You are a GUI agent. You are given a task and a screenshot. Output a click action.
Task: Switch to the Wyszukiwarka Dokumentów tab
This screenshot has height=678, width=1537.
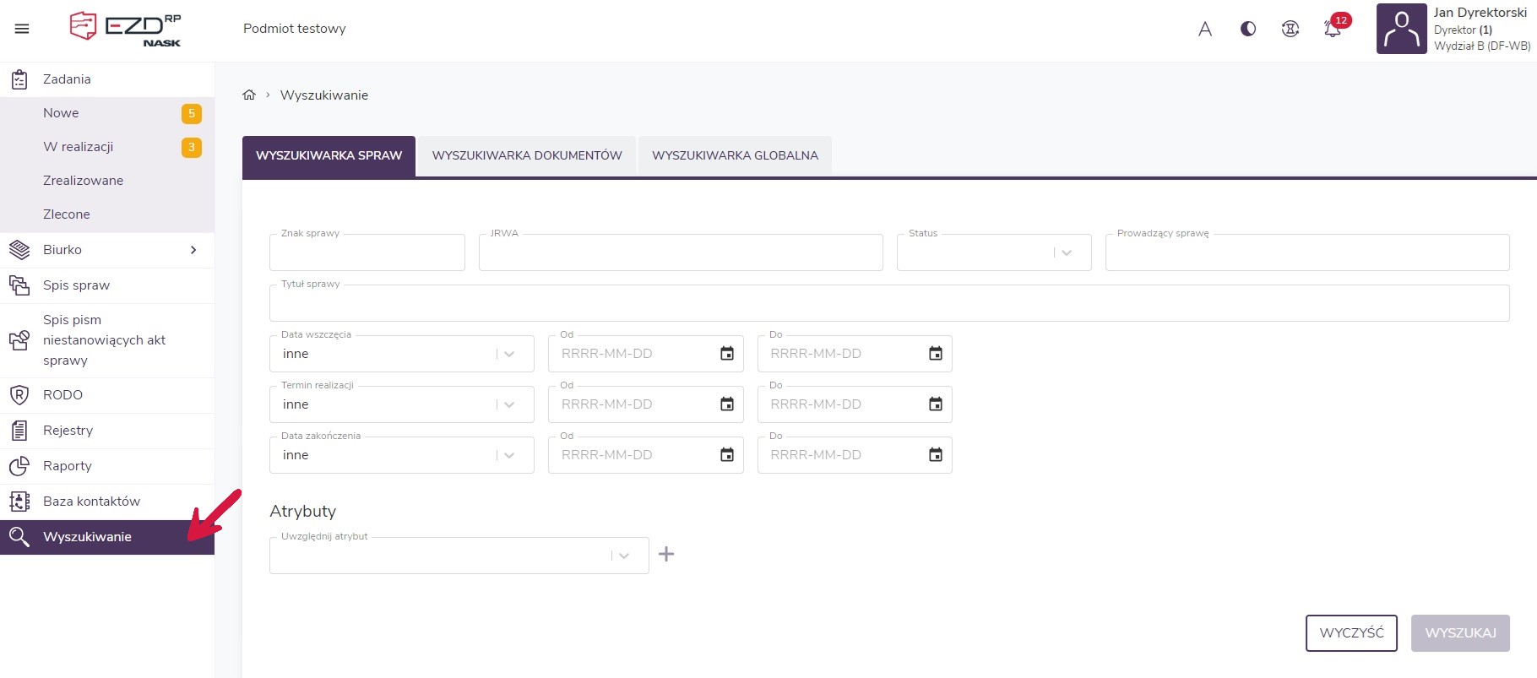click(527, 156)
